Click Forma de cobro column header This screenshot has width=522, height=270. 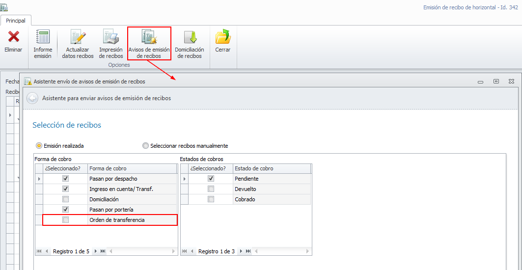(132, 168)
